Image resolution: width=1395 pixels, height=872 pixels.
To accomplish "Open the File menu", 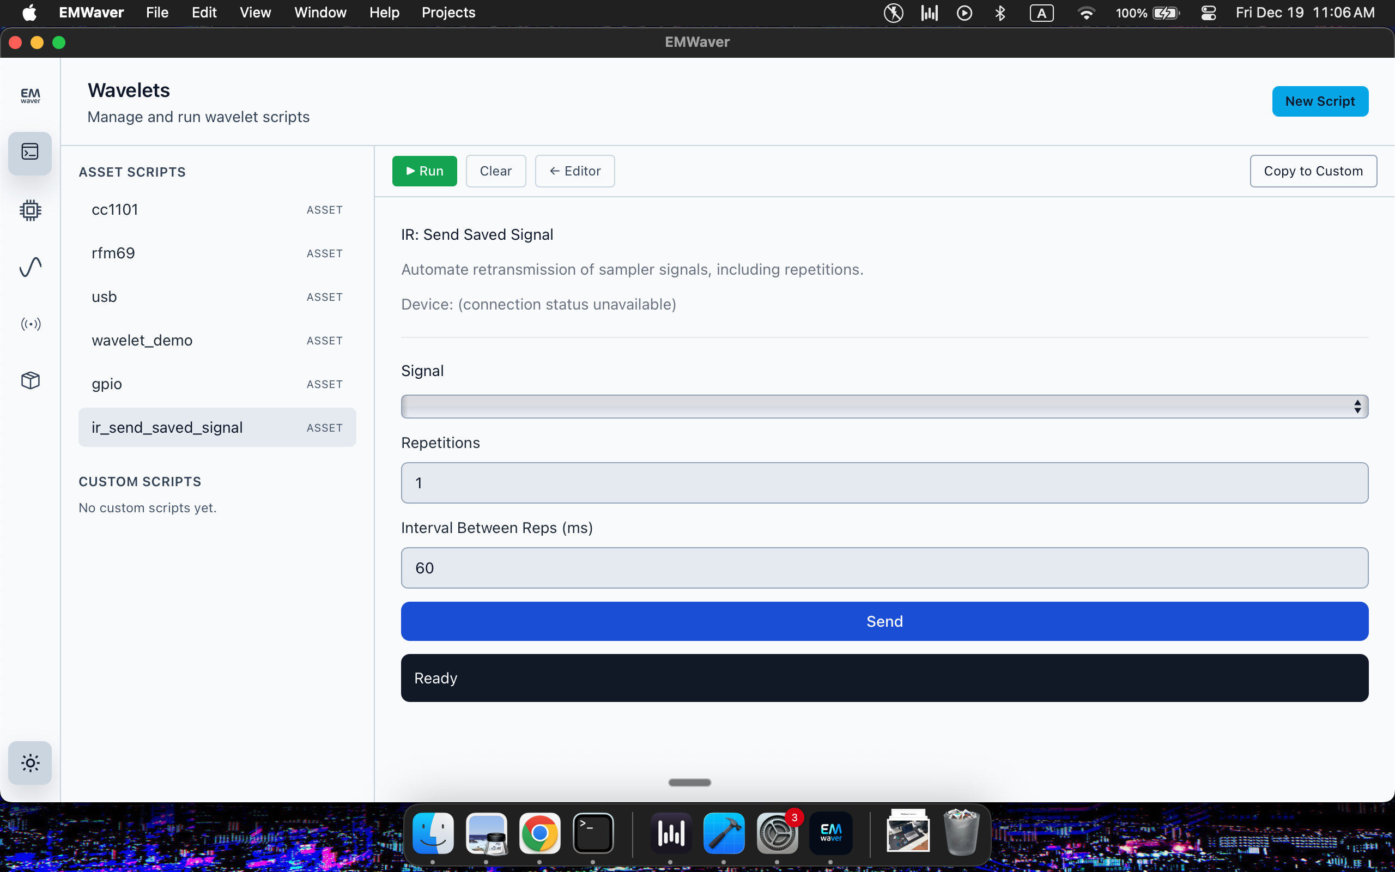I will tap(157, 13).
